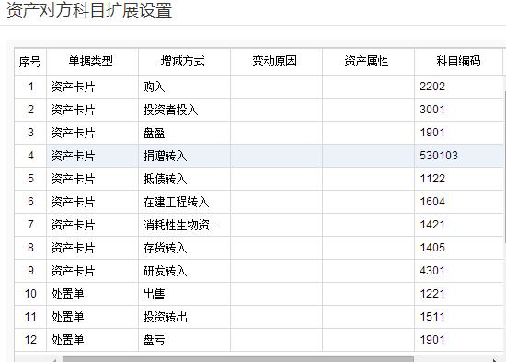
Task: Click subject code 1901 in row 3
Action: click(x=432, y=133)
